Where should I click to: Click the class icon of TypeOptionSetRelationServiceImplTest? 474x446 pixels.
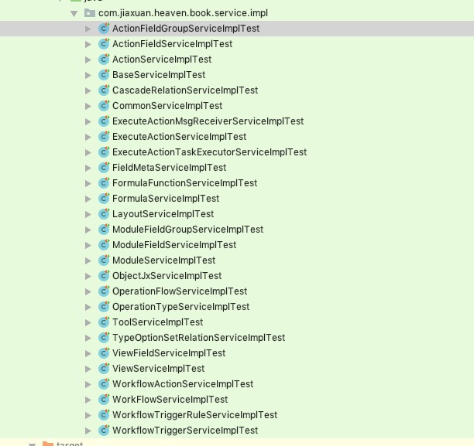click(x=104, y=338)
